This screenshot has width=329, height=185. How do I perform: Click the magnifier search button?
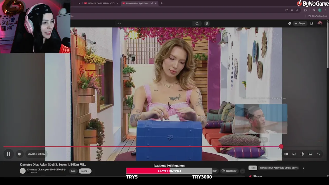pyautogui.click(x=197, y=23)
